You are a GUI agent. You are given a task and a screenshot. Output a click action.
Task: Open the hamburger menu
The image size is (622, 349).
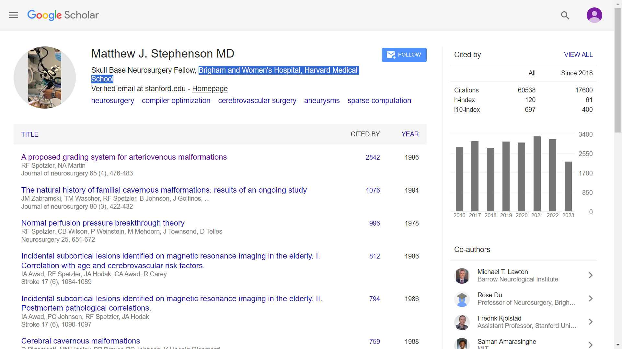point(13,15)
